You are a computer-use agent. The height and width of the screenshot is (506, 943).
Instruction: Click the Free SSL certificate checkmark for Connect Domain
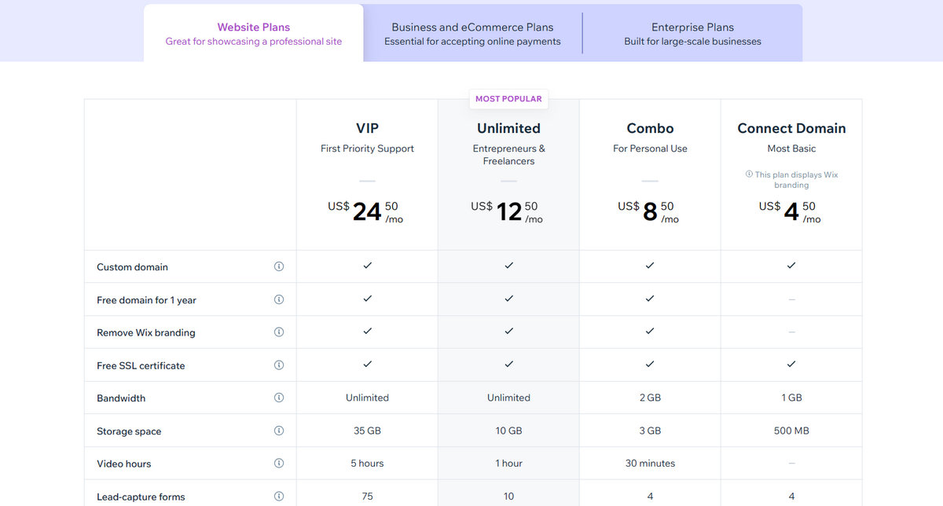791,364
